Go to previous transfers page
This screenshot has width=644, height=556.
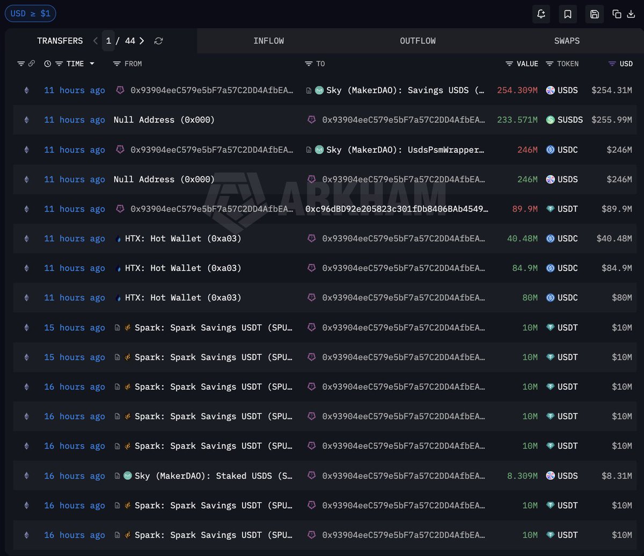pos(96,41)
